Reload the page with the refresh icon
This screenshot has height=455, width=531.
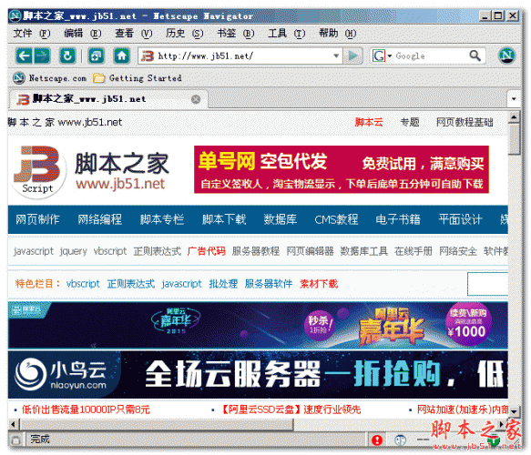click(x=67, y=56)
